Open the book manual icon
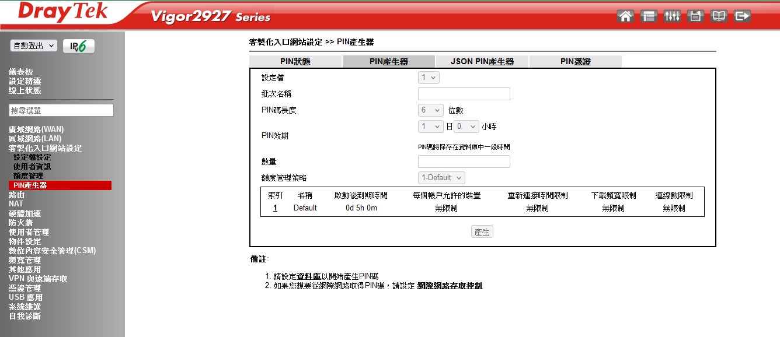This screenshot has width=780, height=337. point(719,16)
